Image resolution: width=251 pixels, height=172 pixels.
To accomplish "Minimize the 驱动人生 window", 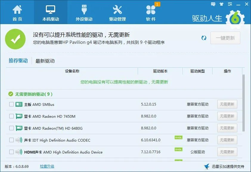I will (x=238, y=4).
